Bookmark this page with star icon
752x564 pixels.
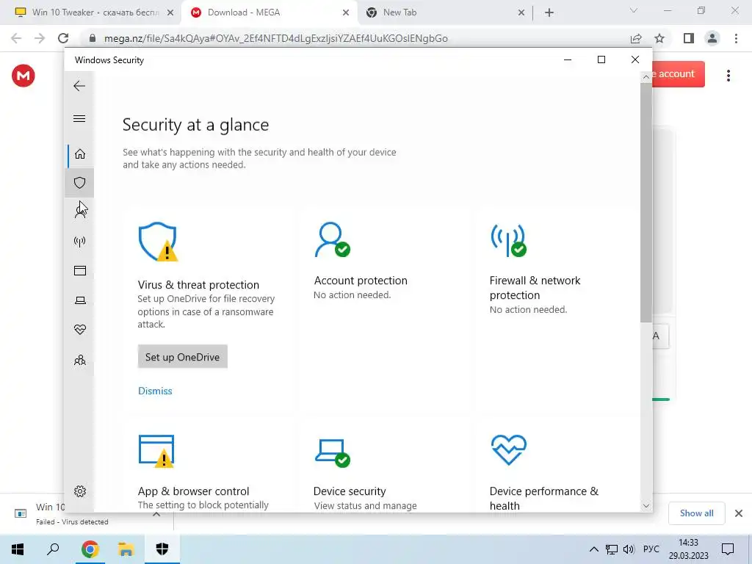[x=659, y=38]
